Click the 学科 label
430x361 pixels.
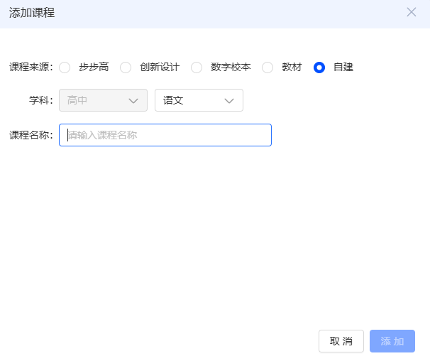(x=41, y=100)
